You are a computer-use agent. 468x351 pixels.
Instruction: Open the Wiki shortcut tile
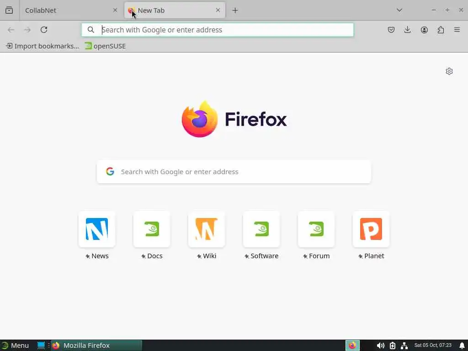(207, 229)
